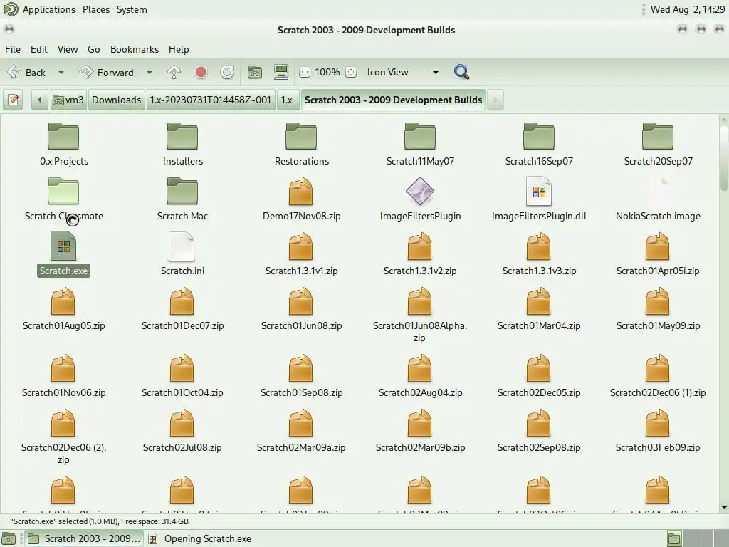Select the Scratch02Sep08.zip archive
The image size is (729, 547).
click(539, 431)
